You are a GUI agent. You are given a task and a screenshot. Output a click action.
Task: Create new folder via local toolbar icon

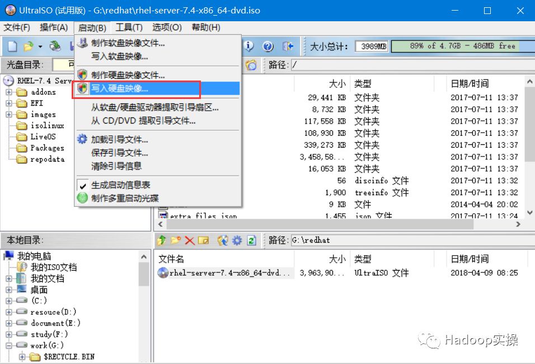175,241
